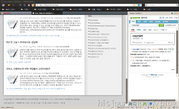Image resolution: width=179 pixels, height=109 pixels.
Task: Play pronunciation with the speaker 발음듣기 button
Action: [136, 38]
